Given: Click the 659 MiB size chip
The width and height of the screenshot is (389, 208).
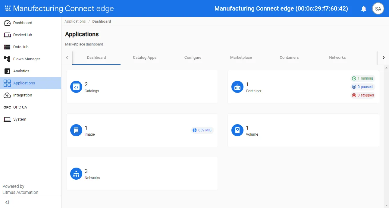Looking at the screenshot, I should pyautogui.click(x=202, y=130).
